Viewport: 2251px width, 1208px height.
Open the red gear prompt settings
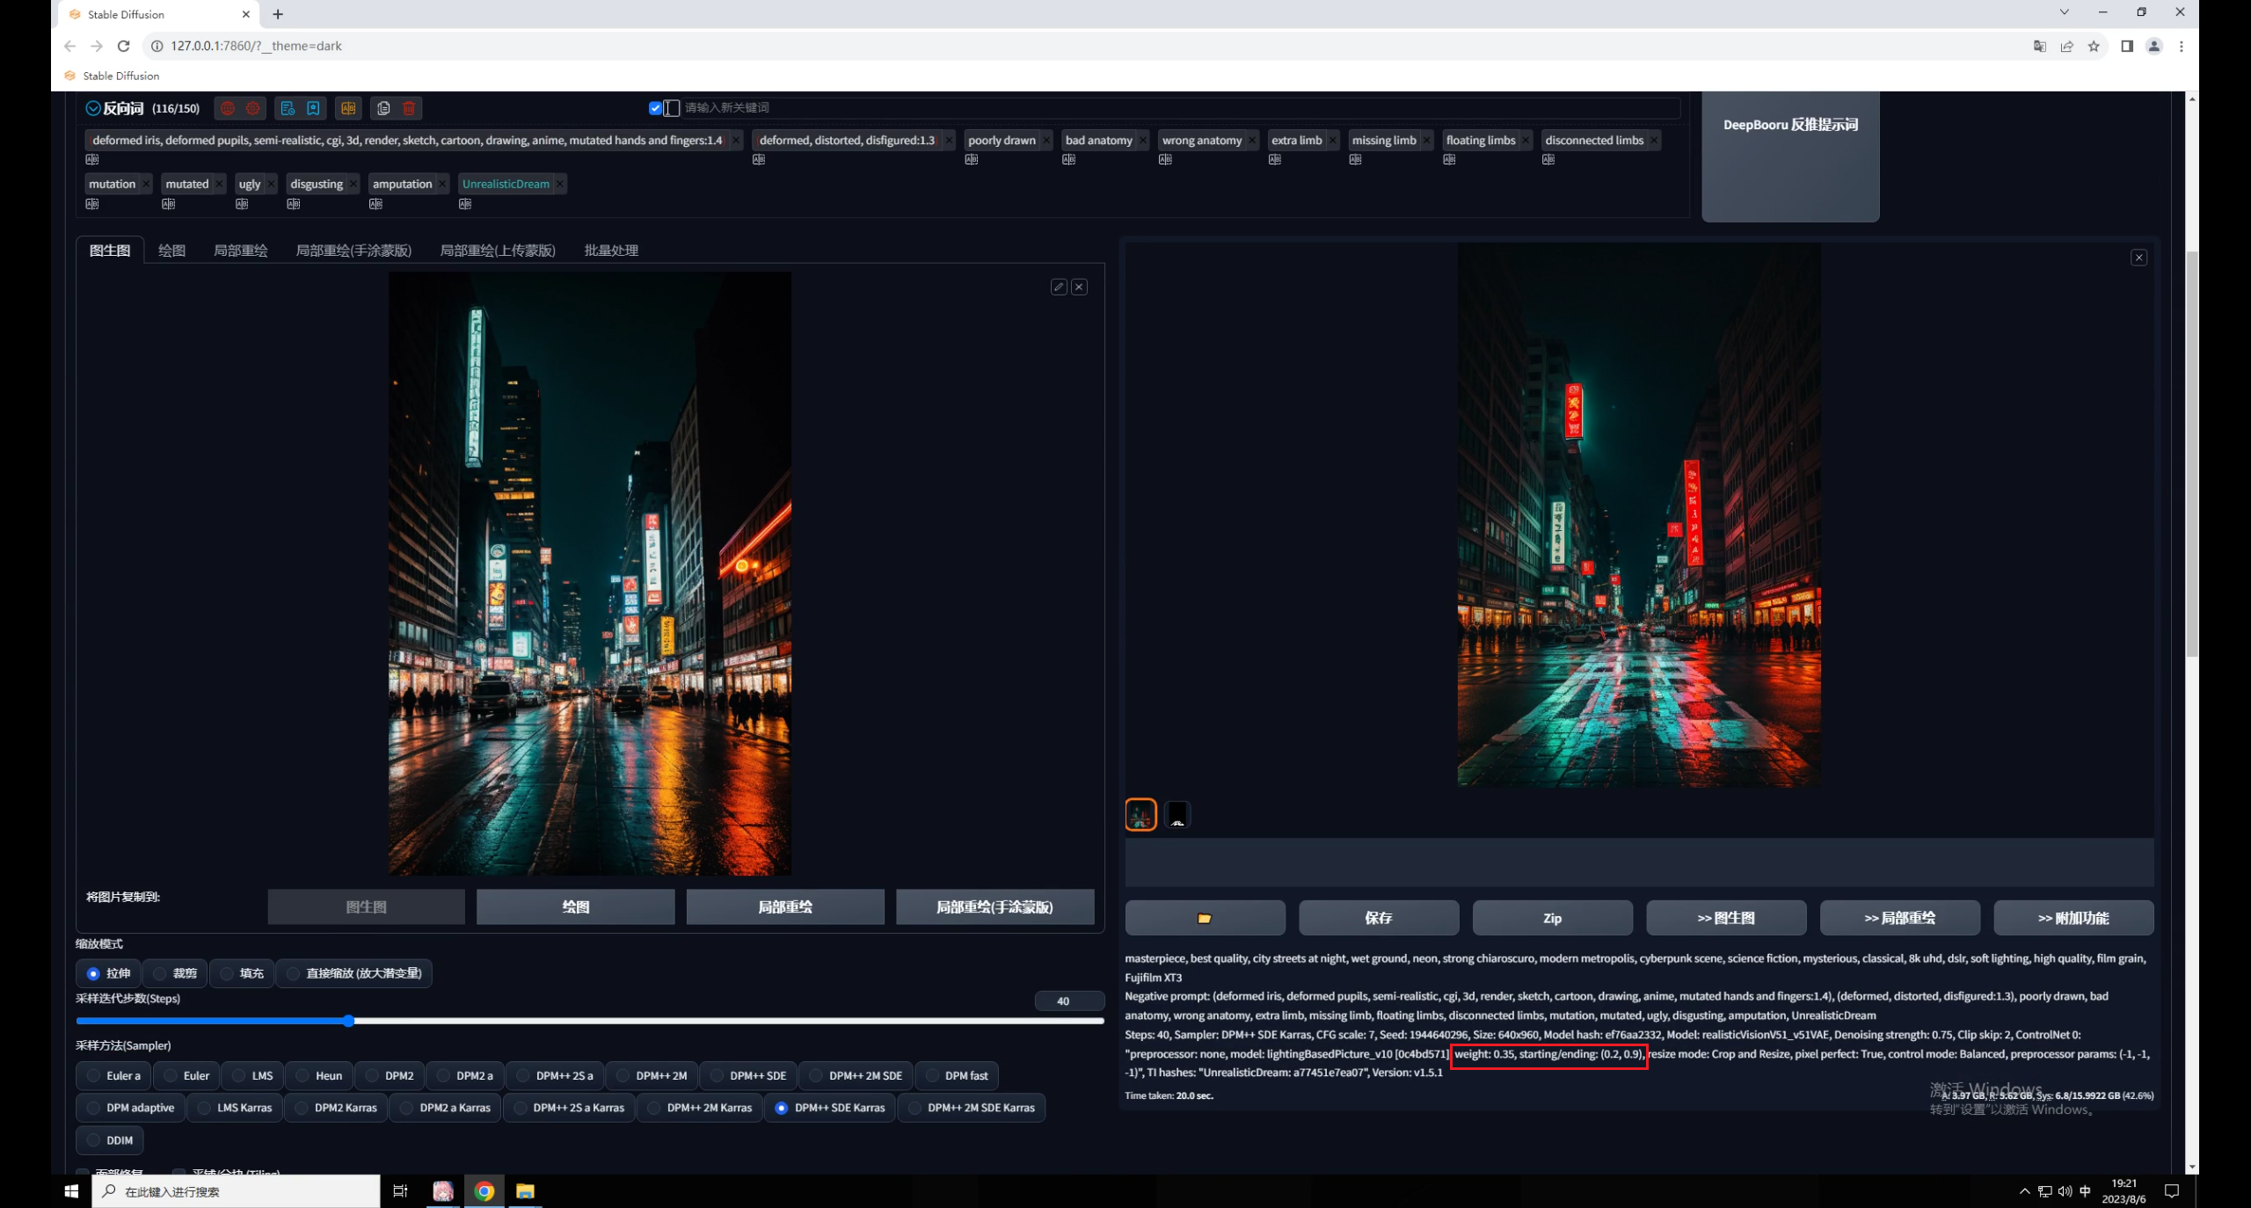[253, 108]
